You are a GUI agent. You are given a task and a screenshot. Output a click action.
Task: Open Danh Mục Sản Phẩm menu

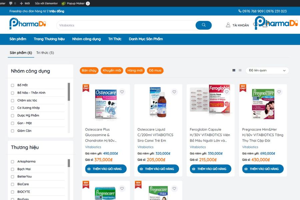tap(146, 39)
